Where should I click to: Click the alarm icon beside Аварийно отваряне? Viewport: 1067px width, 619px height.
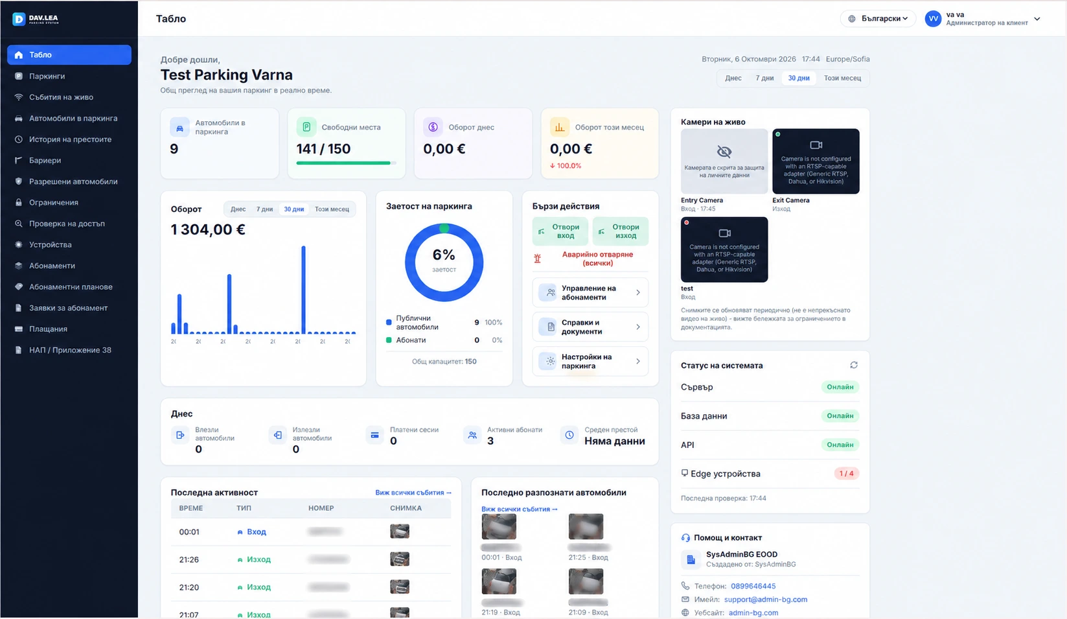click(537, 259)
